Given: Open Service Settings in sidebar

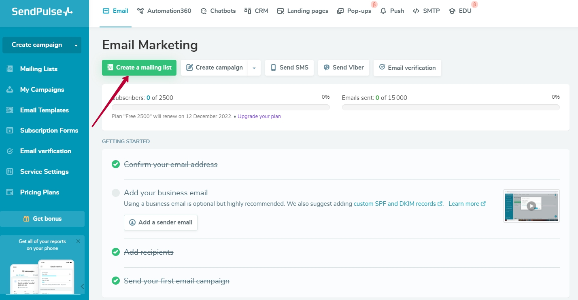Looking at the screenshot, I should point(44,172).
